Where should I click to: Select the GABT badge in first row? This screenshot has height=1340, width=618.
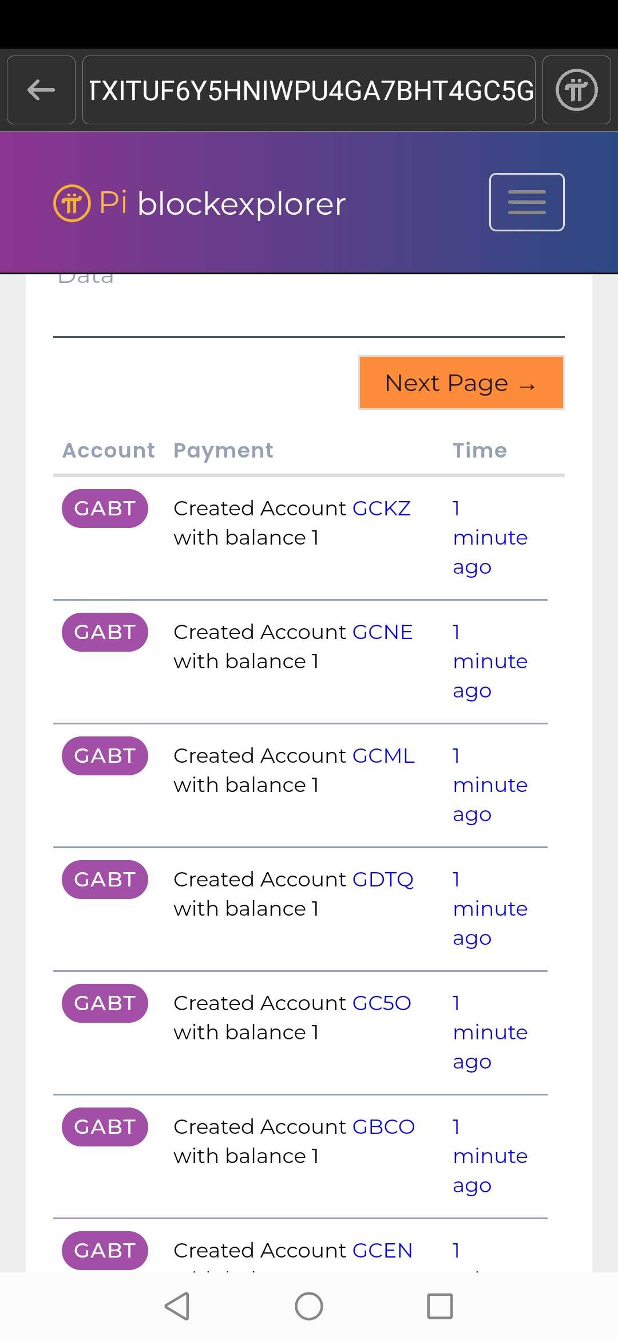105,509
